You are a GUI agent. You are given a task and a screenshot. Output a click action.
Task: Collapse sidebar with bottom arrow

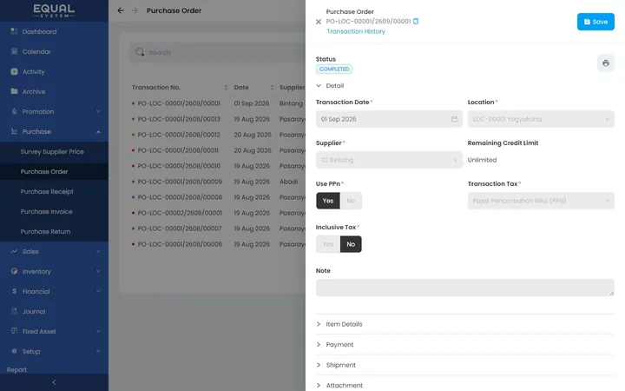click(54, 382)
